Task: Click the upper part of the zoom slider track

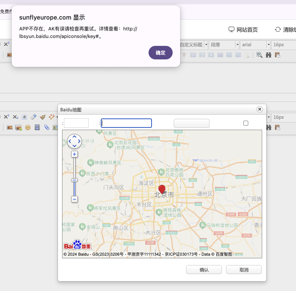Action: point(74,168)
